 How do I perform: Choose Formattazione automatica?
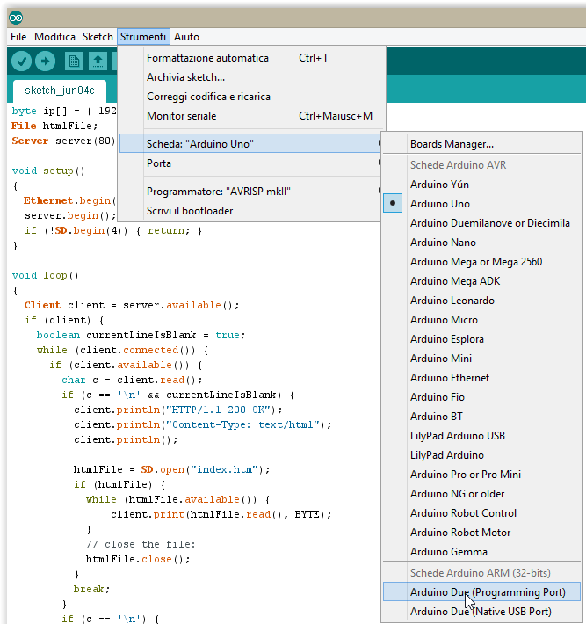pyautogui.click(x=251, y=58)
